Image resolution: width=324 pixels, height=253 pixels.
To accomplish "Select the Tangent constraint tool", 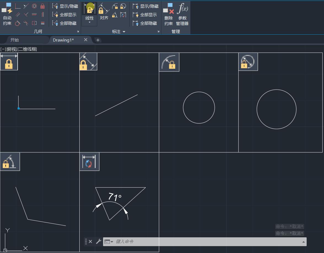I will tap(18, 23).
